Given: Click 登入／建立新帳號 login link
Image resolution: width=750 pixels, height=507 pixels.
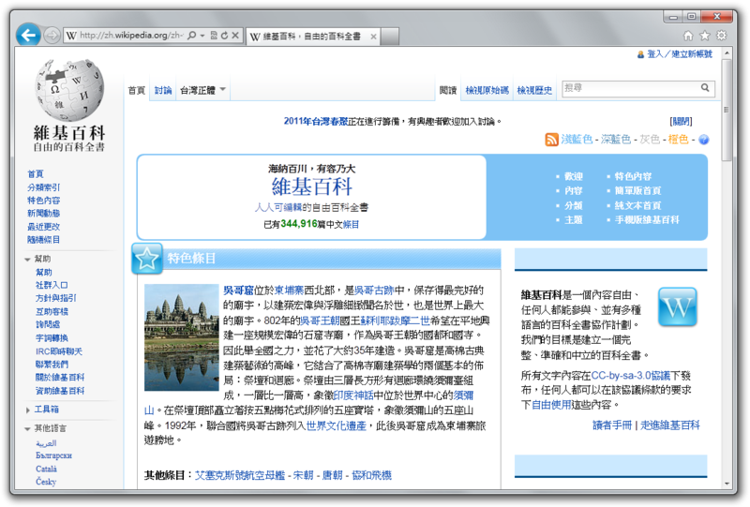Looking at the screenshot, I should (679, 54).
